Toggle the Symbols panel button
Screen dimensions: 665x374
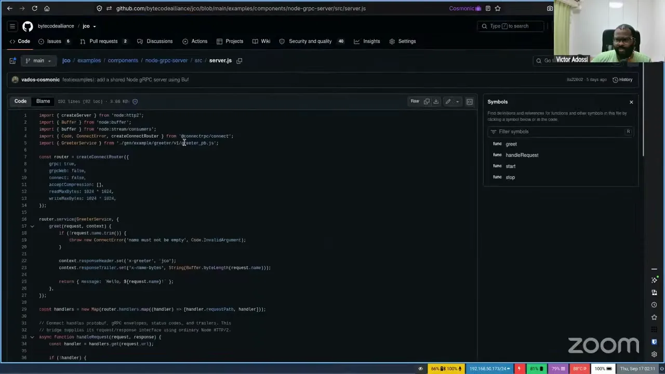(x=470, y=101)
